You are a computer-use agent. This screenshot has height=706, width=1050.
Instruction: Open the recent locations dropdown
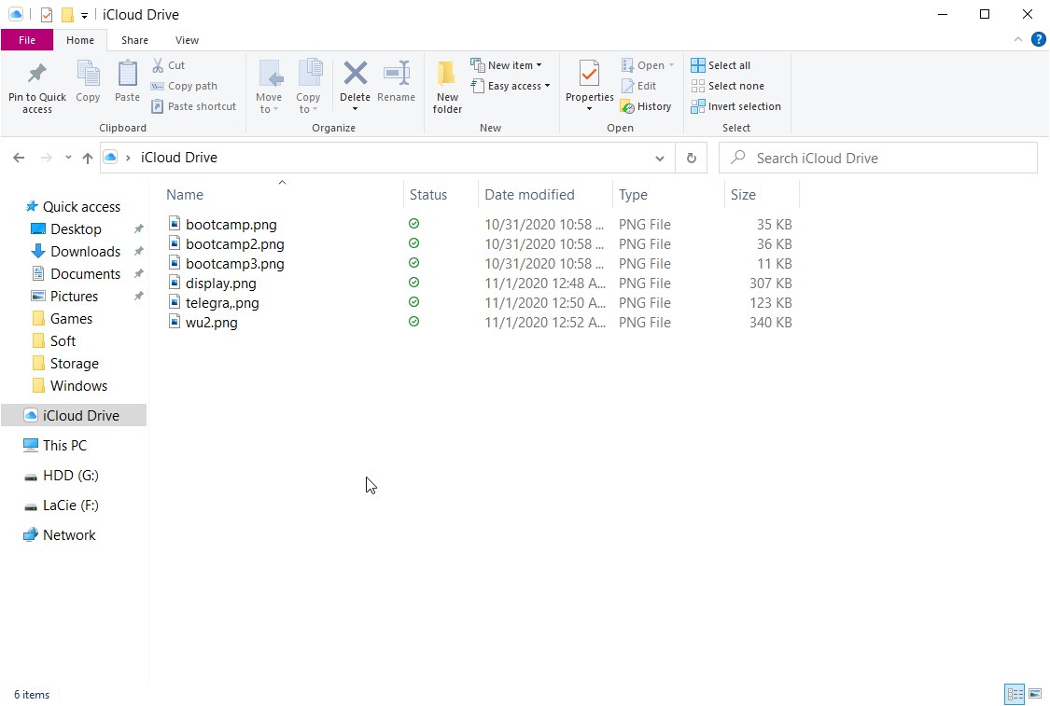coord(68,158)
